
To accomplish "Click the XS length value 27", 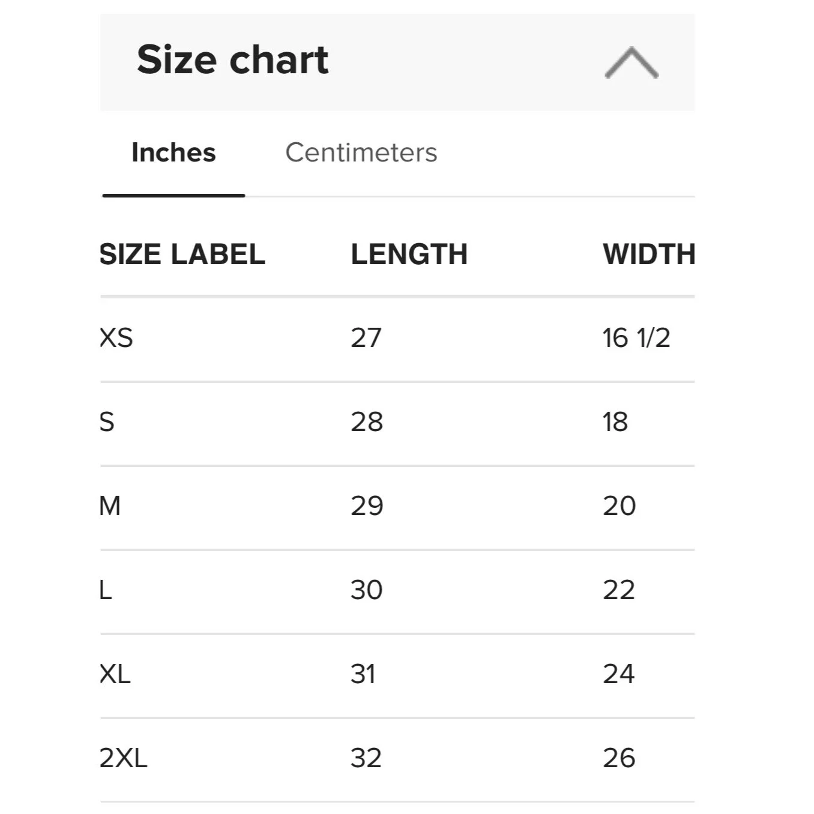I will coord(366,337).
